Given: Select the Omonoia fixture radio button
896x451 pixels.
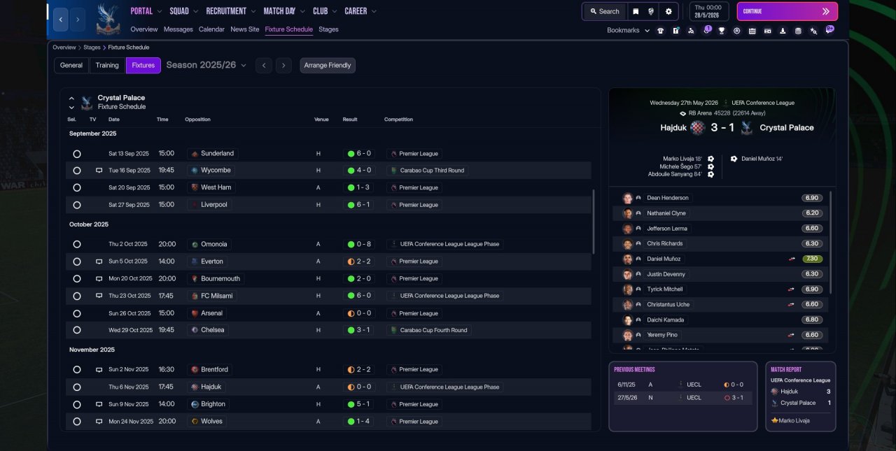Looking at the screenshot, I should click(x=77, y=245).
